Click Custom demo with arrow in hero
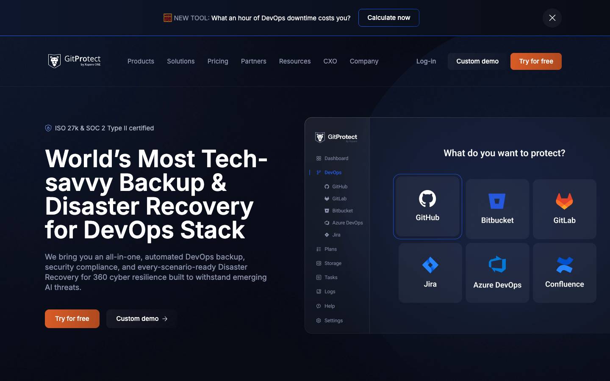 141,319
